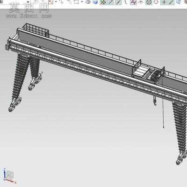Click the linked-rings icon in the toolbar
This screenshot has height=187, width=187.
88,2
